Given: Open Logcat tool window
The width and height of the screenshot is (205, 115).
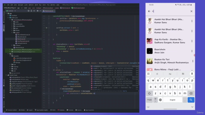Looking at the screenshot, I should coord(30,110).
